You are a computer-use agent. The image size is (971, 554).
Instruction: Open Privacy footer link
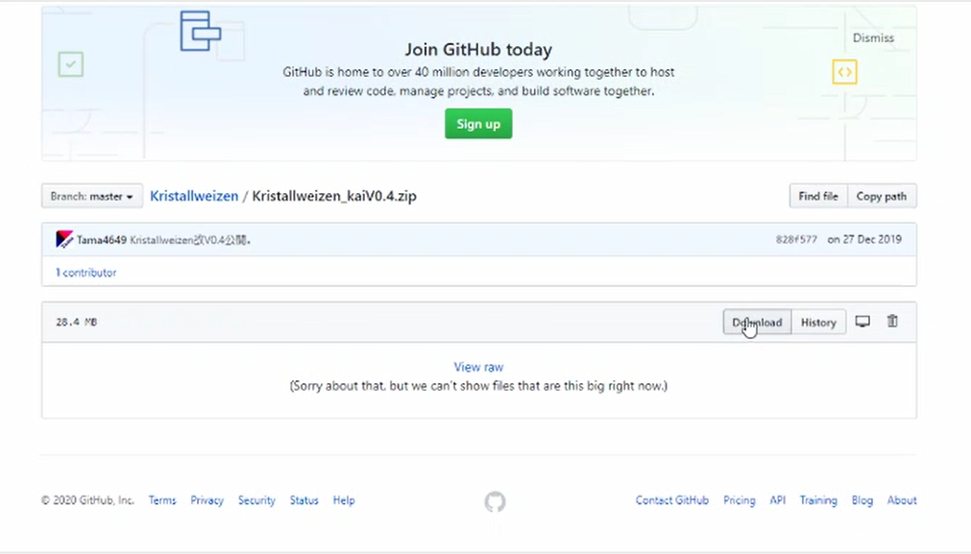(x=206, y=500)
